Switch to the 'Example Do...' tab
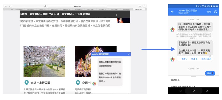The width and height of the screenshot is (222, 100). point(139,9)
